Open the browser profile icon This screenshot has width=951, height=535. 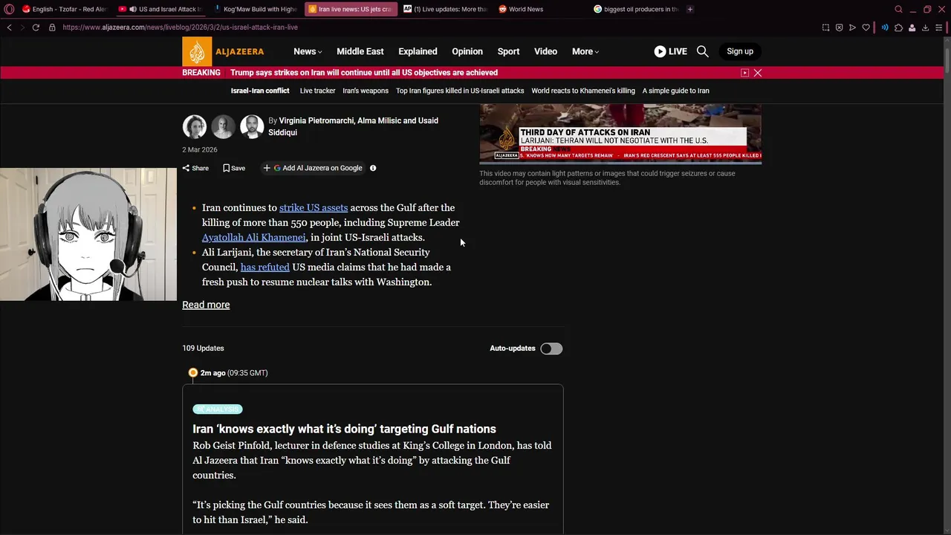[912, 27]
